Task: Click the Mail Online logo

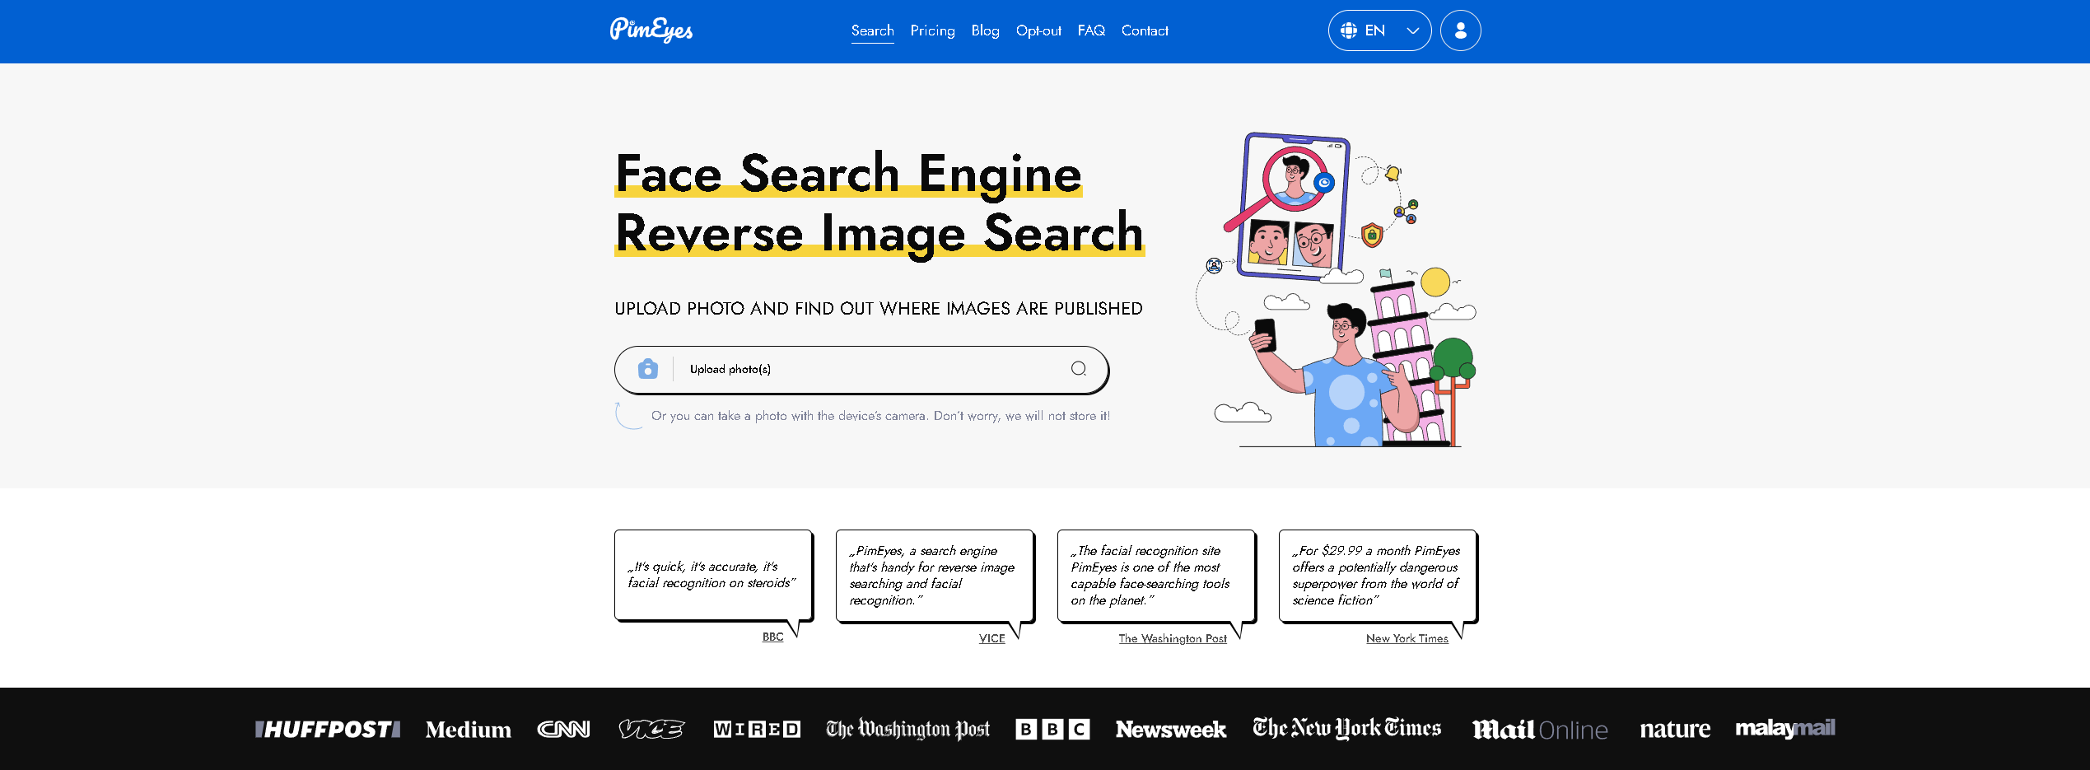Action: click(x=1540, y=730)
